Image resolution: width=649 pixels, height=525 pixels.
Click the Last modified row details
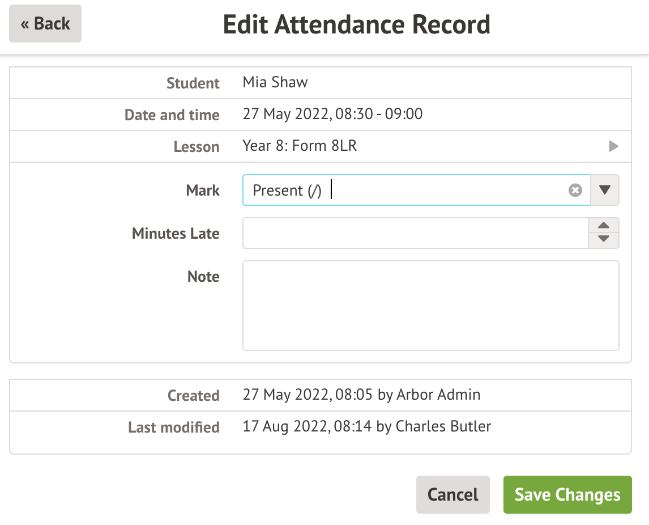[x=366, y=426]
